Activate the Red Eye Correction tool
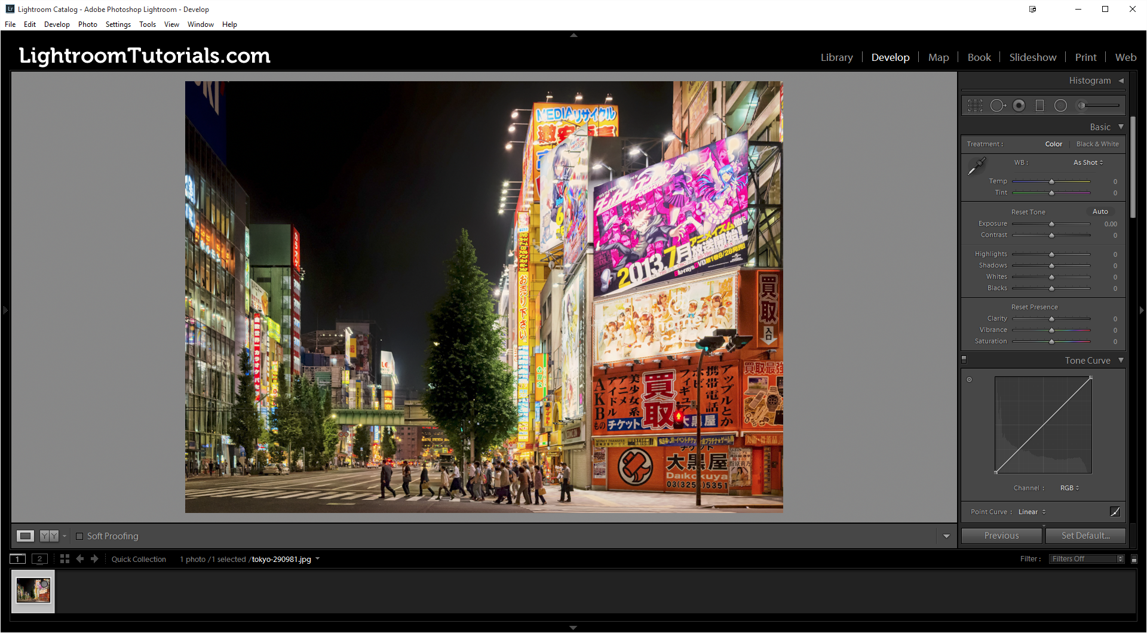 pos(1019,106)
